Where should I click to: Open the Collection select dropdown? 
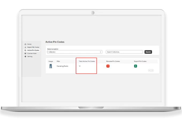(74, 52)
